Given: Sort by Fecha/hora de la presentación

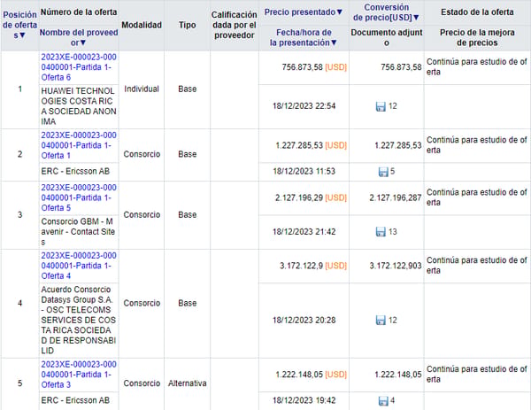Looking at the screenshot, I should pos(304,37).
